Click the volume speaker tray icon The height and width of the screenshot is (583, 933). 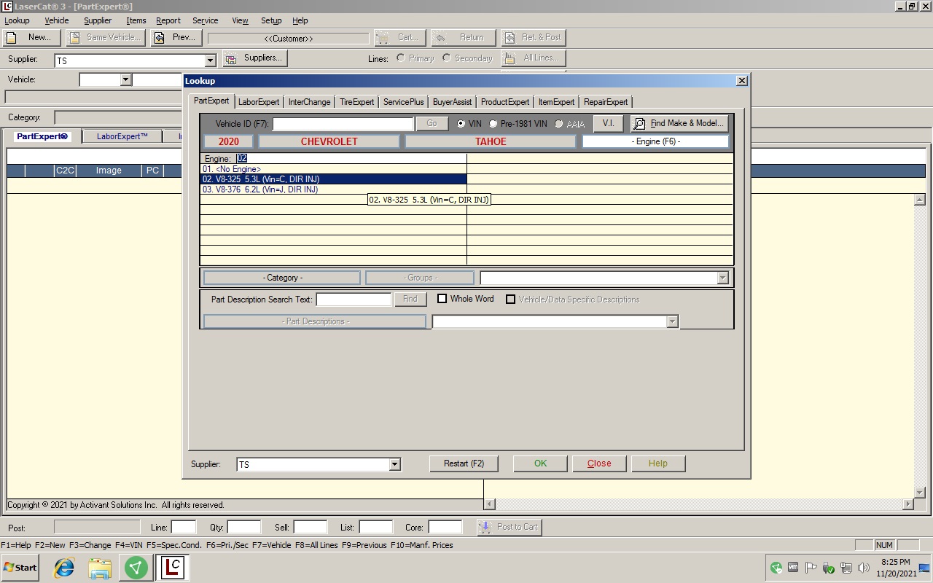[864, 568]
